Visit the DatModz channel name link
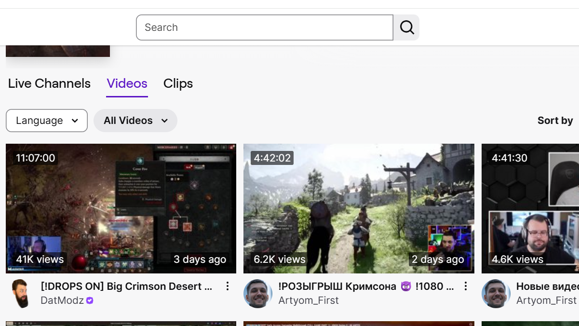579x326 pixels. (x=62, y=300)
